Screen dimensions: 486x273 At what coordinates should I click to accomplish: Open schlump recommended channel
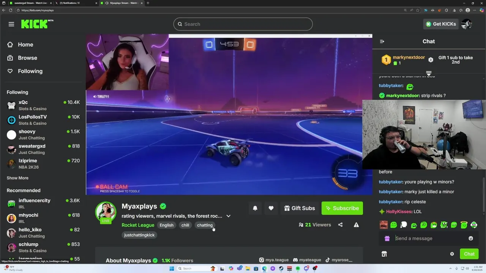click(x=43, y=247)
